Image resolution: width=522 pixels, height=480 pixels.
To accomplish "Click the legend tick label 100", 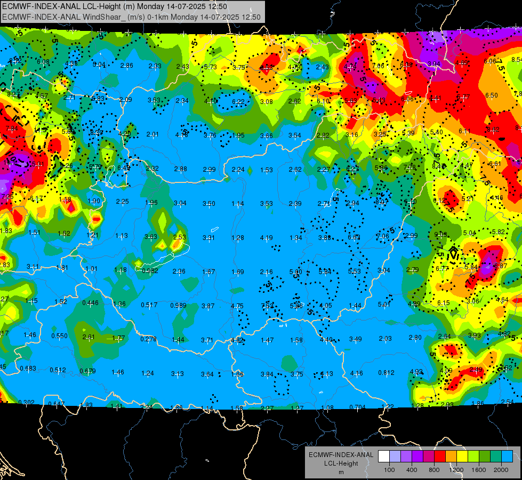I will point(389,470).
